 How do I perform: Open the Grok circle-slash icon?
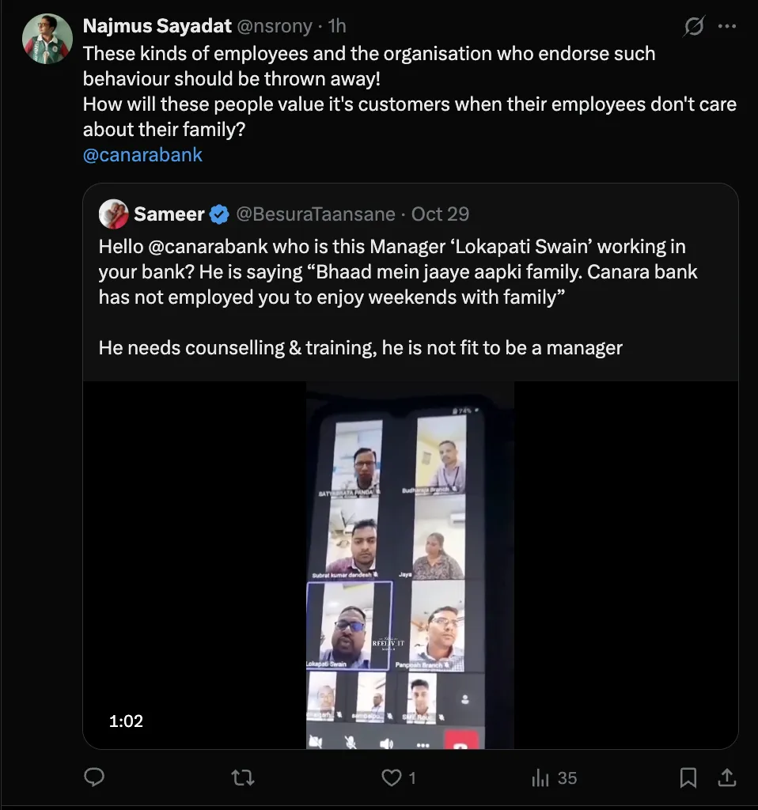(x=694, y=27)
